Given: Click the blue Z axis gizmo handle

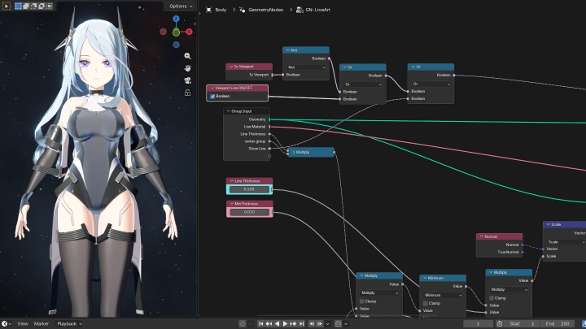Looking at the screenshot, I should coord(176,19).
